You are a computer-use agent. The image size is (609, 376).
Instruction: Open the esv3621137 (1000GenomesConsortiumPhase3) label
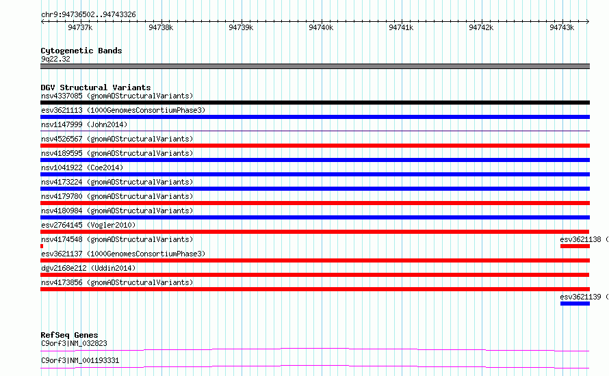click(123, 254)
